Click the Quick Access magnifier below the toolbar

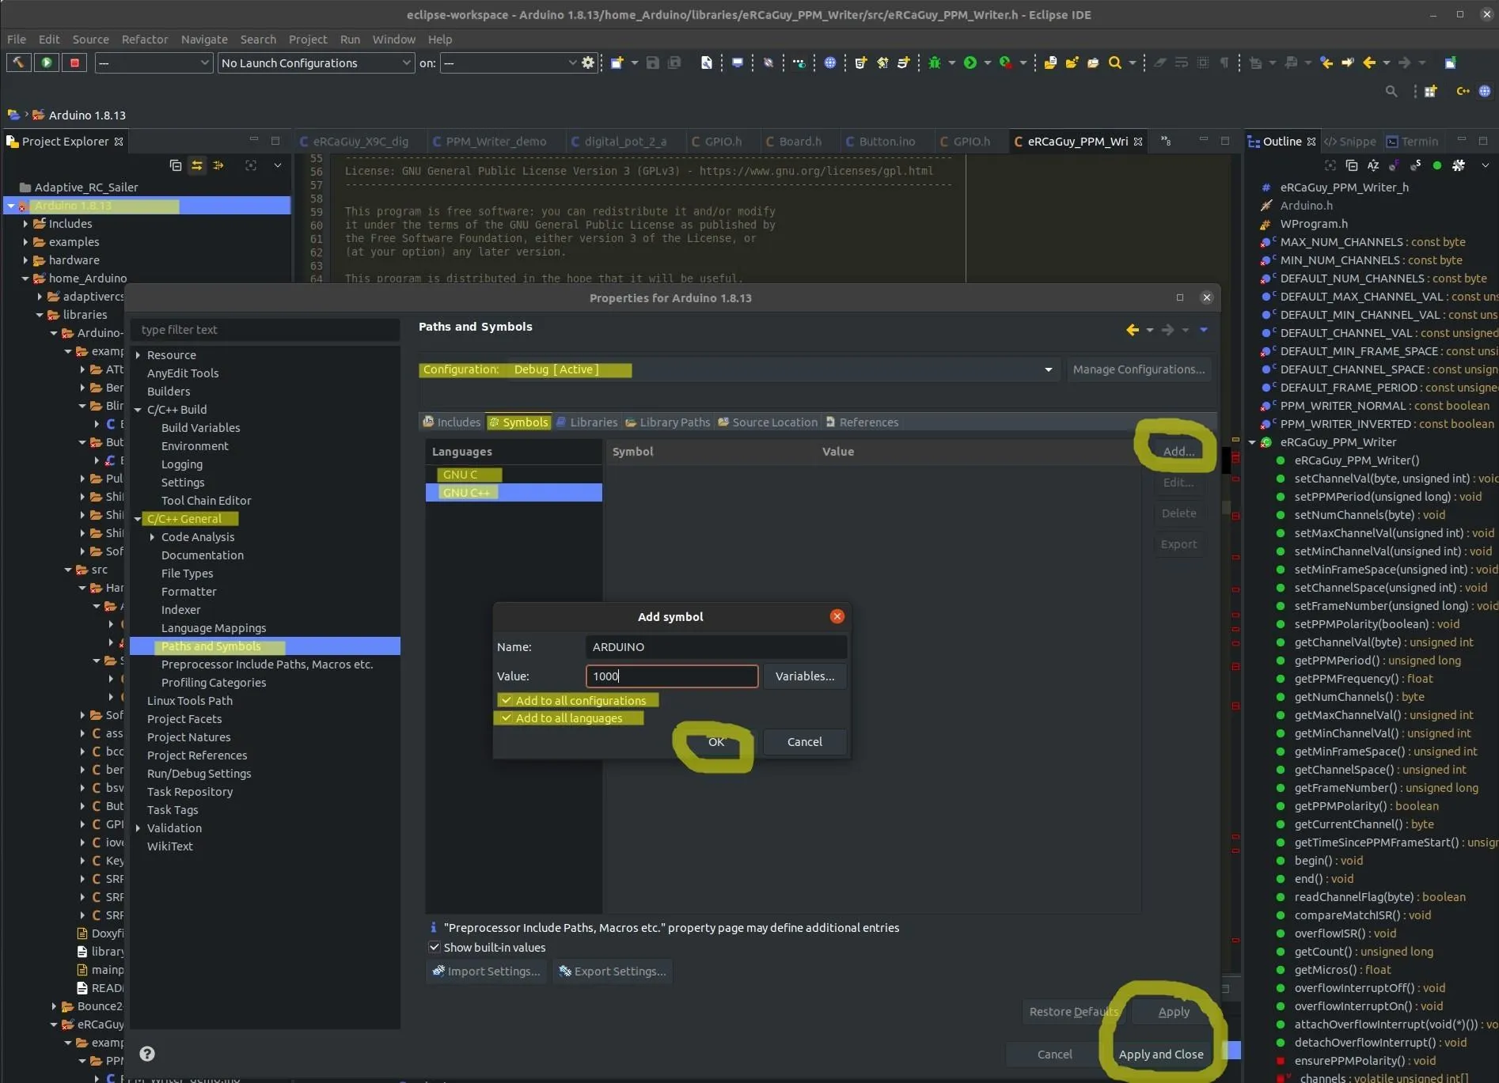coord(1391,92)
